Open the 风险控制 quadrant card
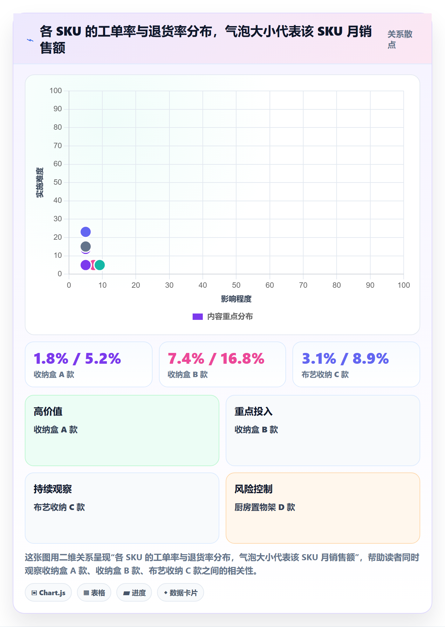445x627 pixels. pos(323,508)
